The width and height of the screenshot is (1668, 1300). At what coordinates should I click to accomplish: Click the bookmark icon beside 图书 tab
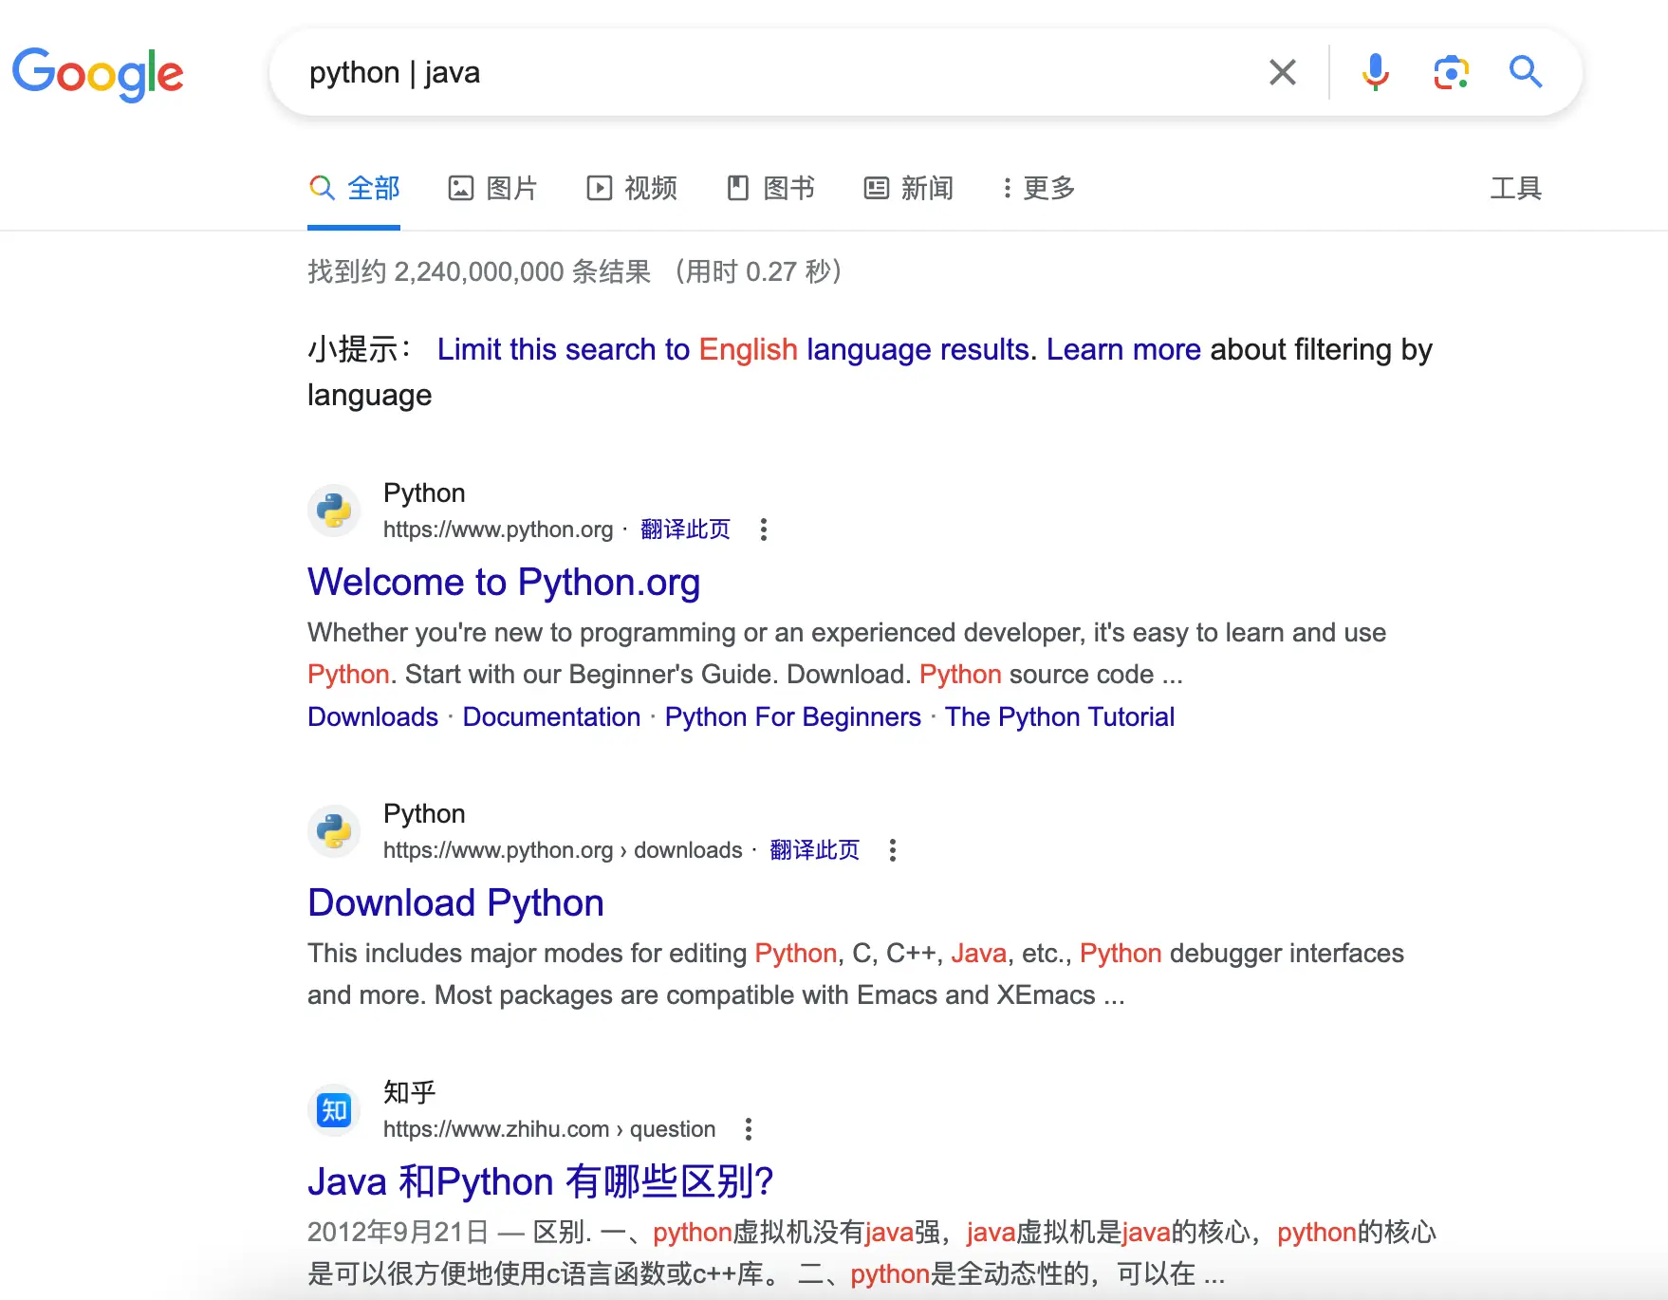pos(740,188)
